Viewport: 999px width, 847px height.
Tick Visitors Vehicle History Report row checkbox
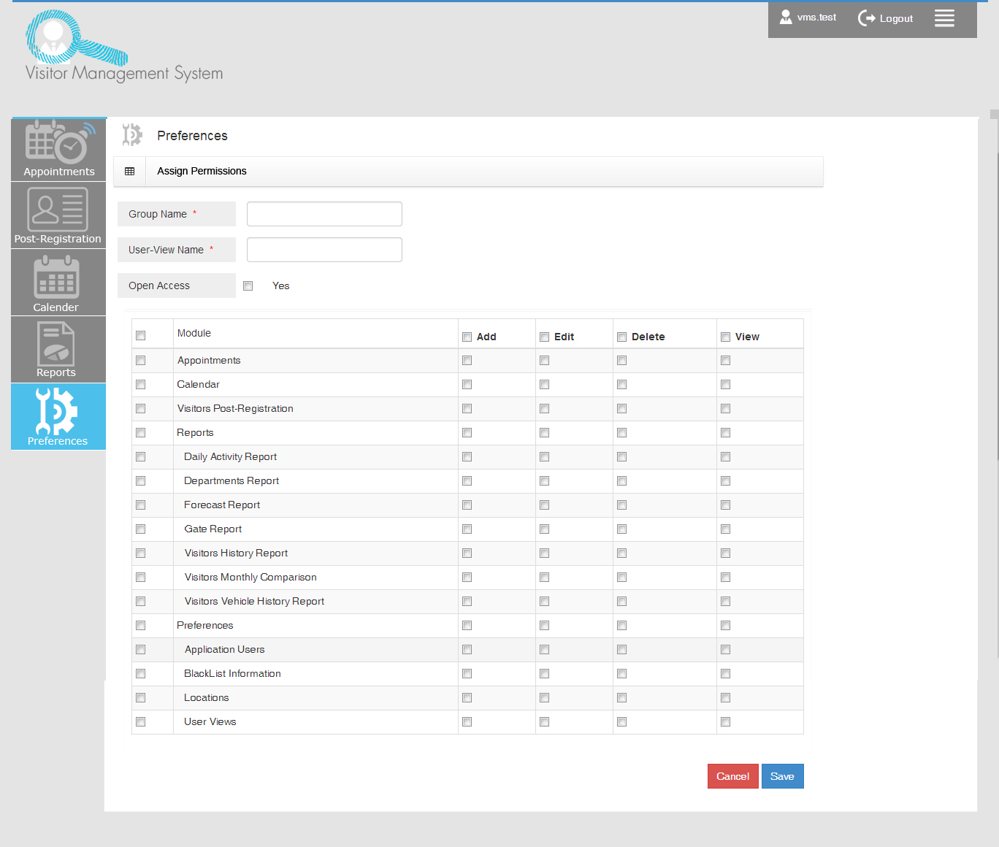click(x=141, y=602)
